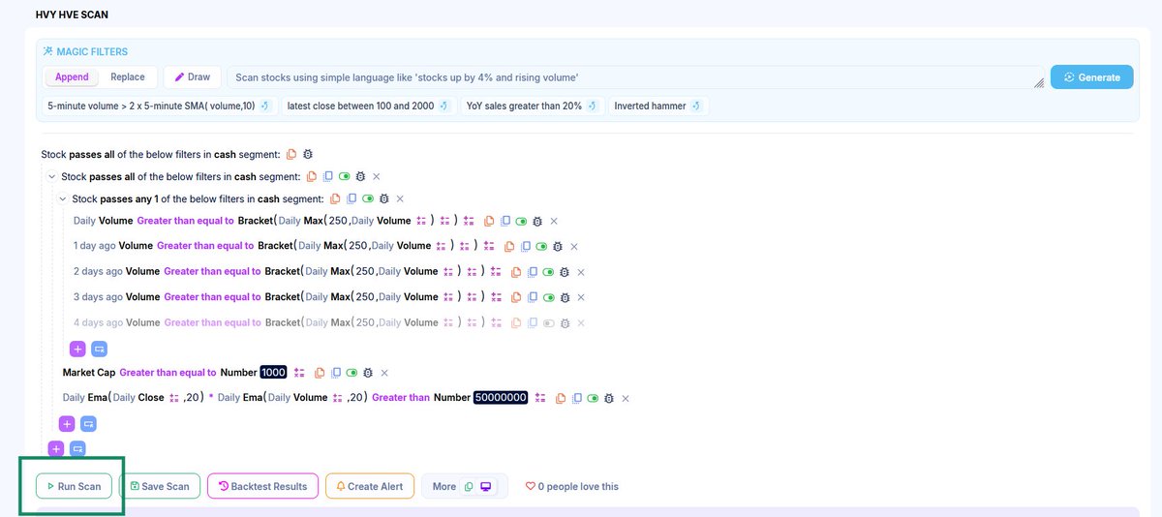Open math operations icon after 50000000

(540, 398)
